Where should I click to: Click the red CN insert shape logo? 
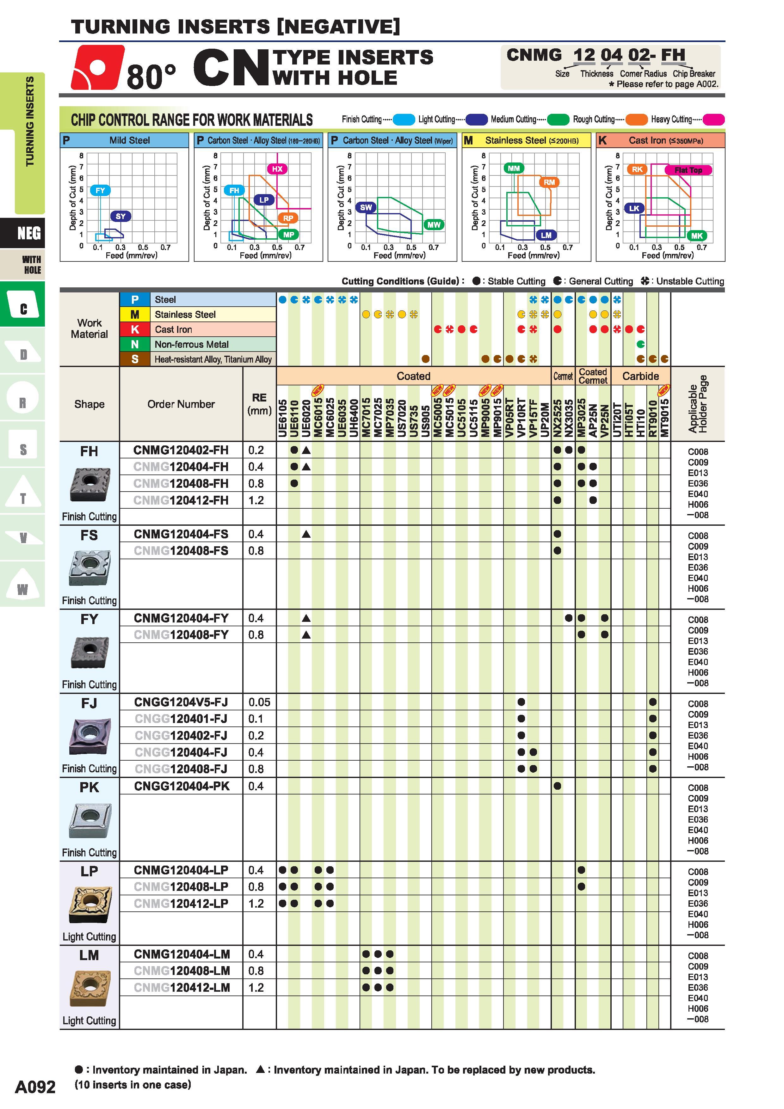[98, 67]
